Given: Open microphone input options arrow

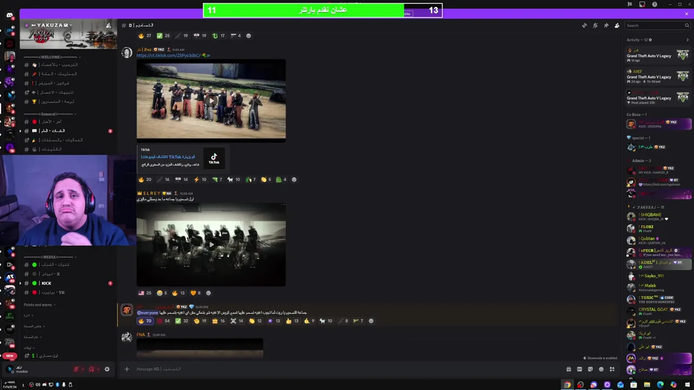Looking at the screenshot, I should point(83,369).
